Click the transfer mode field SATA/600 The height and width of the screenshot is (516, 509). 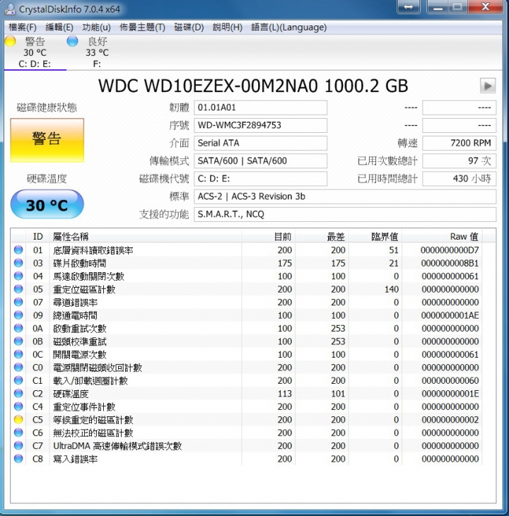click(x=260, y=161)
